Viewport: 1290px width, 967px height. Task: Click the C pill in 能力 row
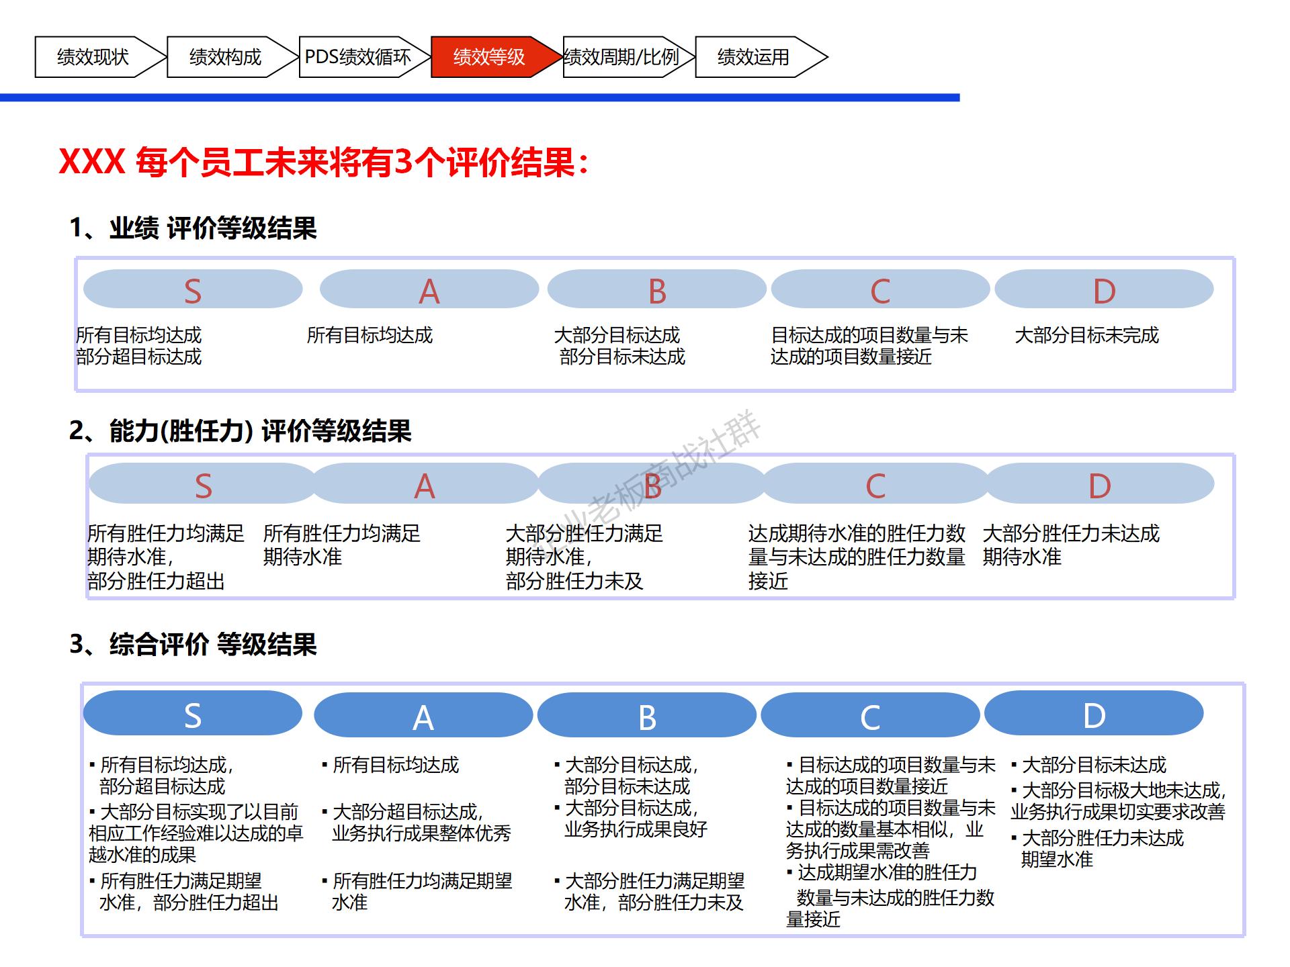[x=875, y=484]
